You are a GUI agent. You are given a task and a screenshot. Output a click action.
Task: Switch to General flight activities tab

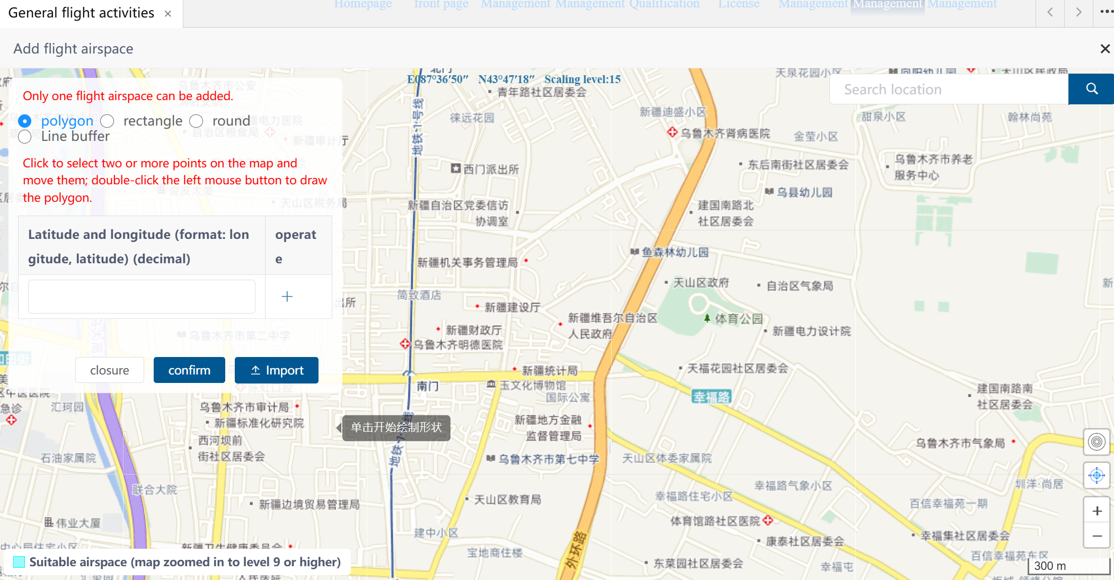pos(81,13)
